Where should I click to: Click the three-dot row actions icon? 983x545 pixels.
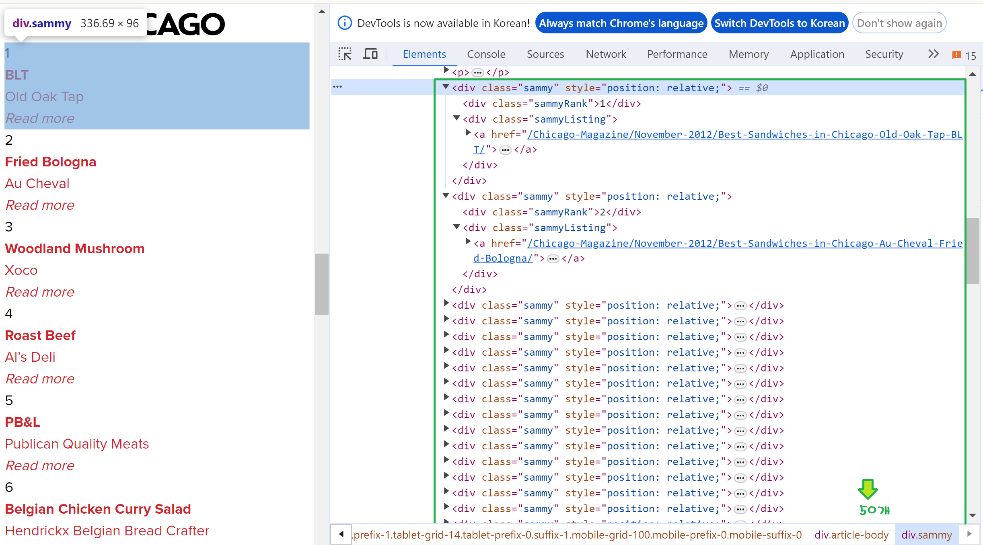tap(337, 87)
